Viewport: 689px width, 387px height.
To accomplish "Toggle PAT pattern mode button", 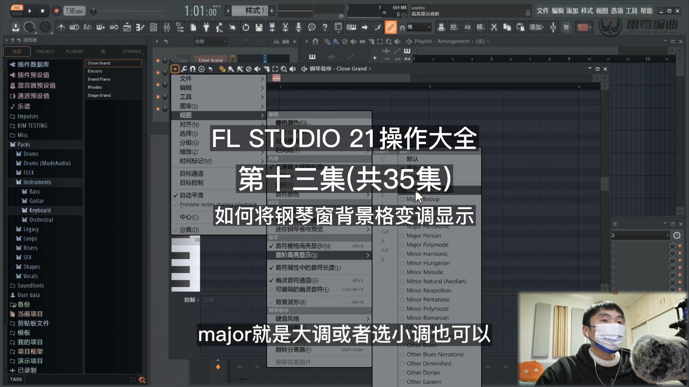I will click(x=17, y=8).
